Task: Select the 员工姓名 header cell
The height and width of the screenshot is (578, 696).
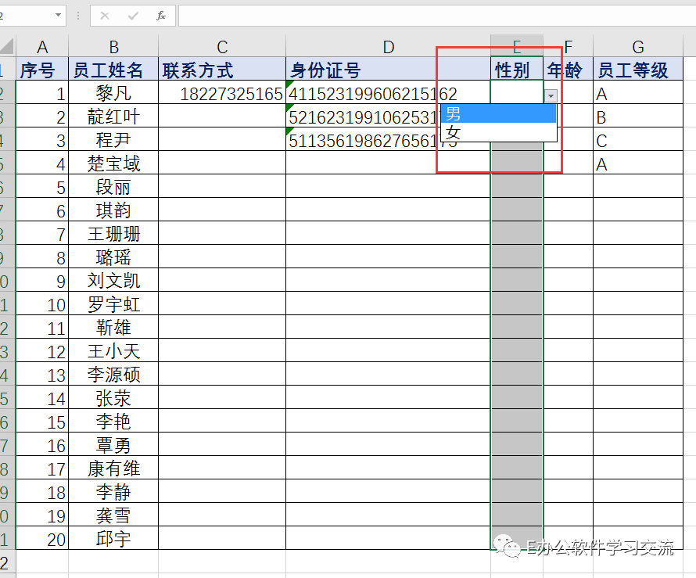Action: (113, 70)
